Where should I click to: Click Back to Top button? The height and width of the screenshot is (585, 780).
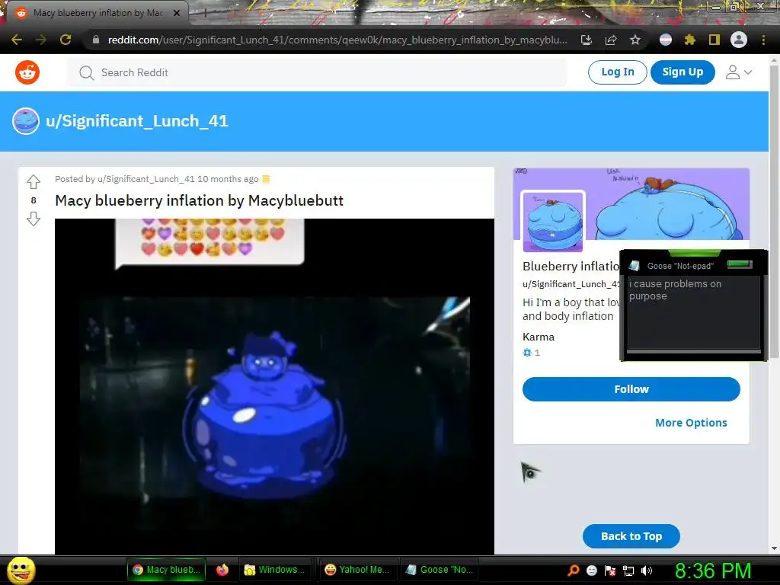coord(631,536)
